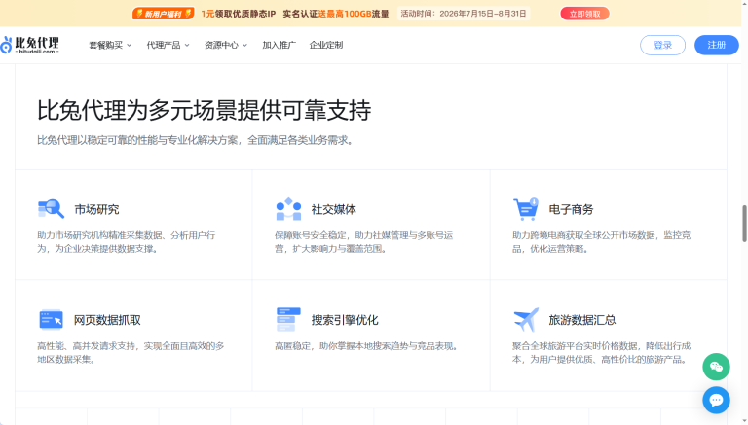Click the 社交媒体 card title
This screenshot has height=425, width=748.
tap(334, 209)
